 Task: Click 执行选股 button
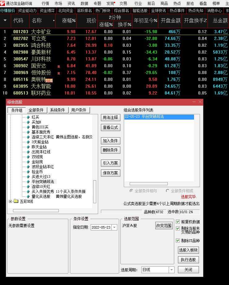[x=188, y=260]
